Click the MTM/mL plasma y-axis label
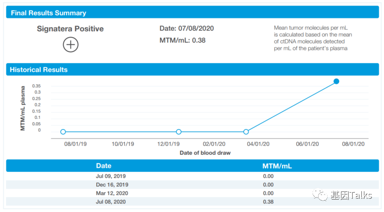 23,108
